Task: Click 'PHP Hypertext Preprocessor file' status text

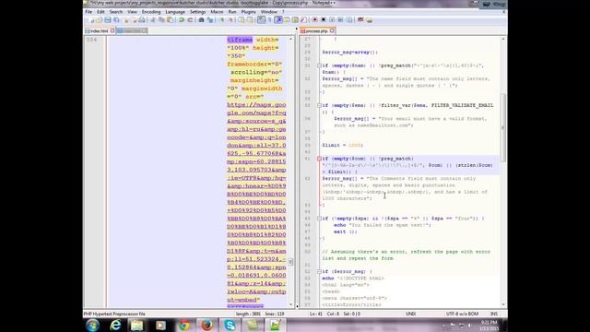Action: [114, 314]
